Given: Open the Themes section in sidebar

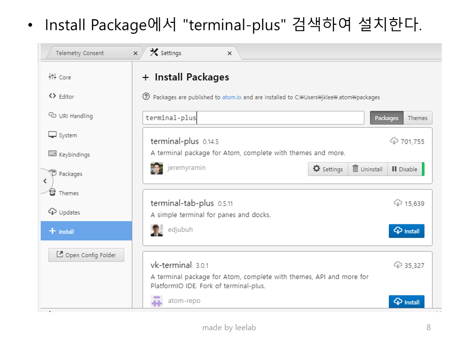Looking at the screenshot, I should tap(86, 193).
